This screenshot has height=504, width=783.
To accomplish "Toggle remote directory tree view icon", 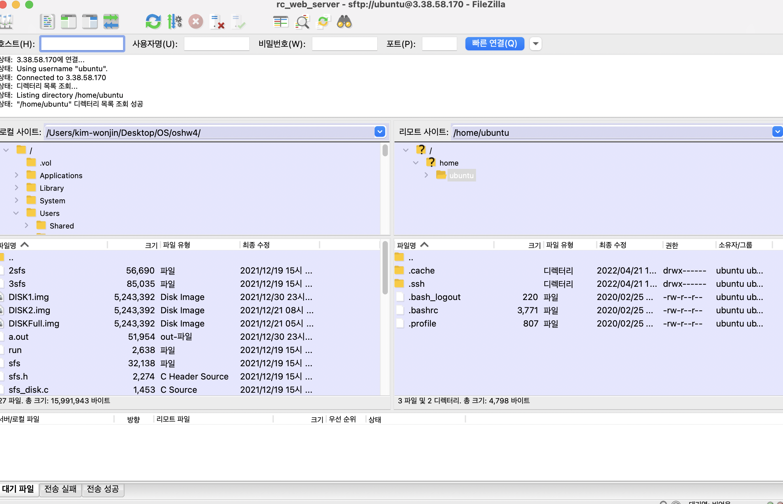I will pos(90,22).
